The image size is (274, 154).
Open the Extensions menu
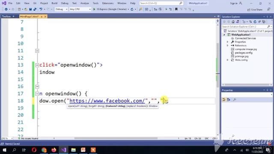tap(108, 3)
